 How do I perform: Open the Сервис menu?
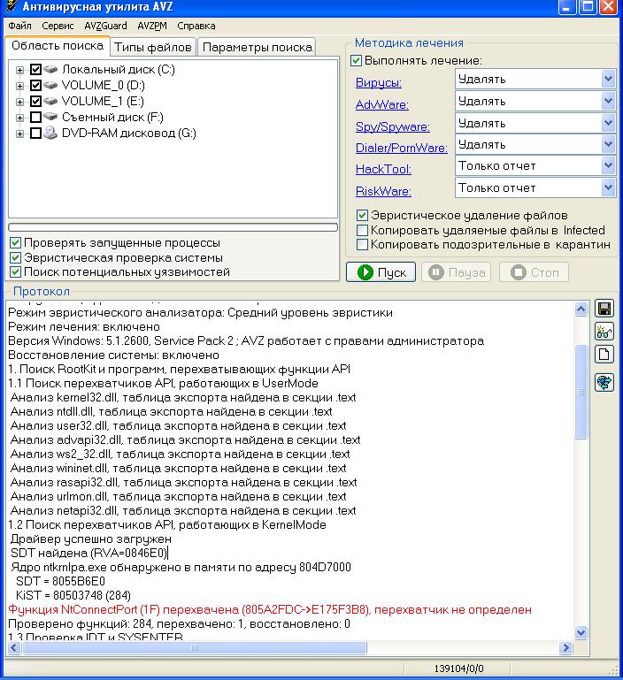(58, 26)
